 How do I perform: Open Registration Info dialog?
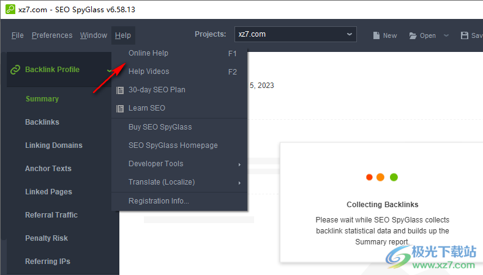pyautogui.click(x=179, y=201)
